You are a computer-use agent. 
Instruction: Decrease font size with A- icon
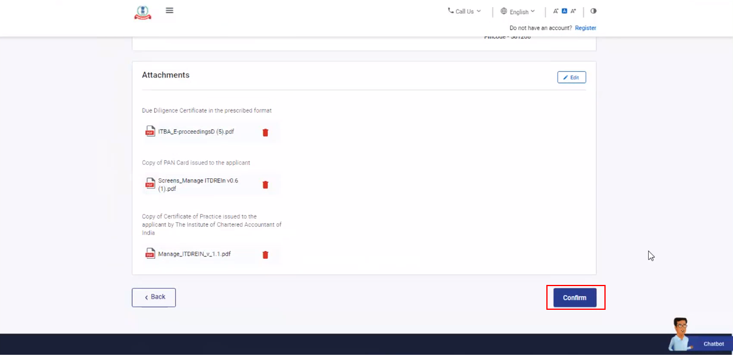coord(556,11)
